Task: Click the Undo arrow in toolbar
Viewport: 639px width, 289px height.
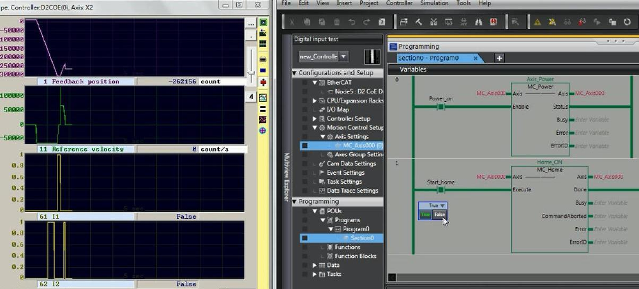Action: (x=352, y=22)
